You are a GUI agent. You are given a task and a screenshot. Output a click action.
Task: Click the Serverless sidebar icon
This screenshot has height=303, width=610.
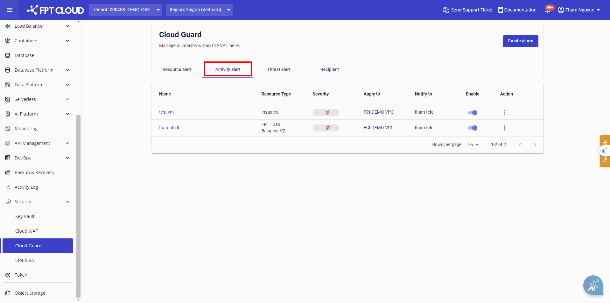[8, 99]
